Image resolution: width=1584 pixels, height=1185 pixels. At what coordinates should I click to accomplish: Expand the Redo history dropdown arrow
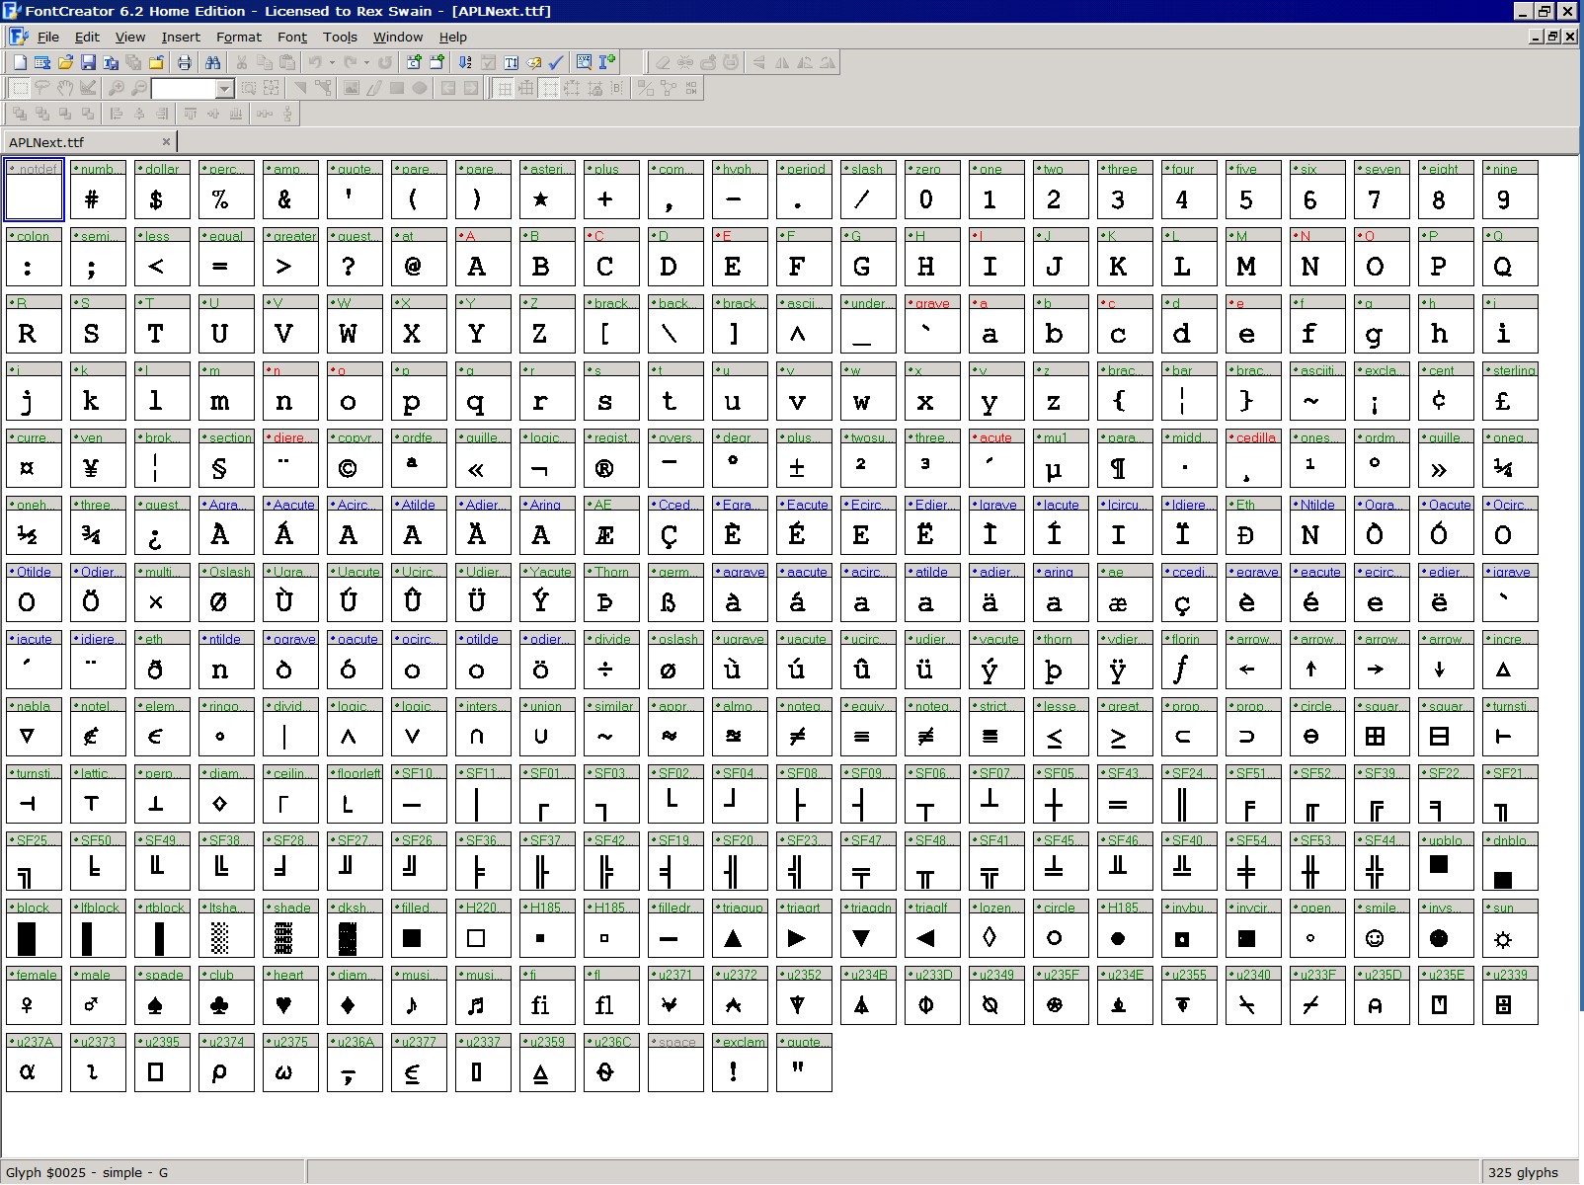(366, 62)
